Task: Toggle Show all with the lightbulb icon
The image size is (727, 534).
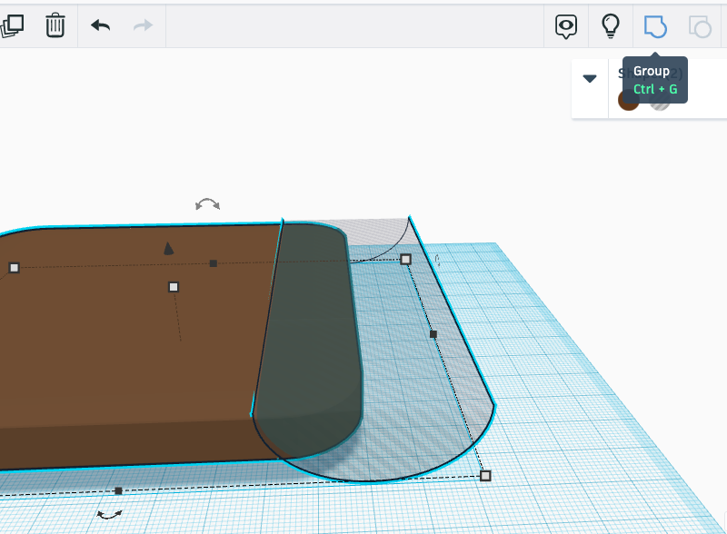Action: coord(610,25)
